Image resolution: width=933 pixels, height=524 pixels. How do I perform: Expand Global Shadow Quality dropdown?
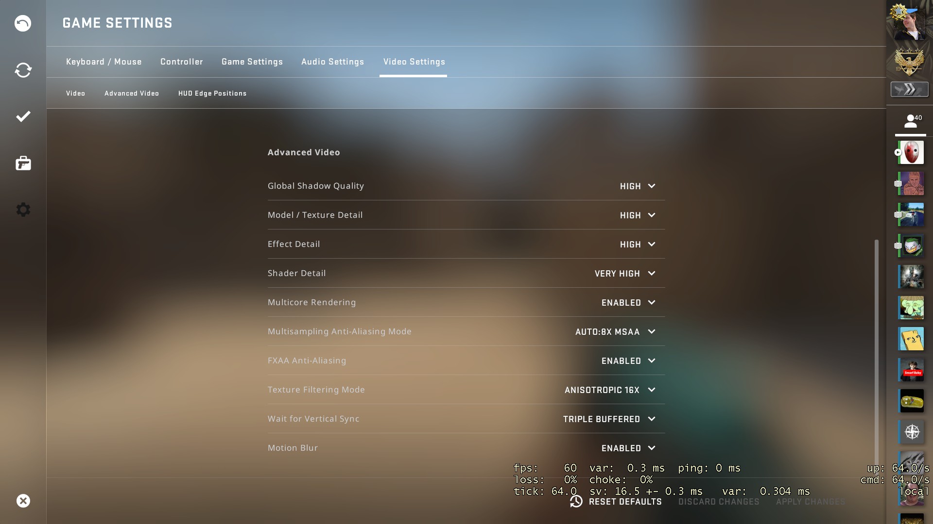[x=638, y=186]
